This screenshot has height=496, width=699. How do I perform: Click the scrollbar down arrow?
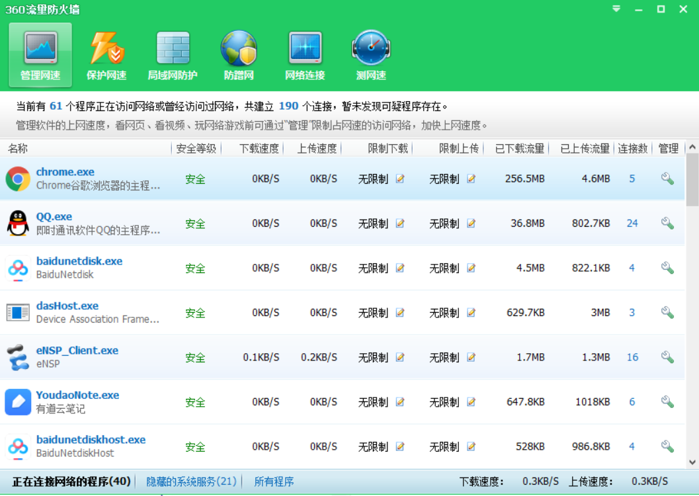tap(692, 462)
